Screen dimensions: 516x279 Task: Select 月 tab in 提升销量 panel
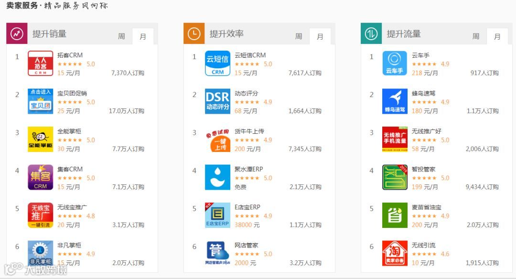(143, 36)
